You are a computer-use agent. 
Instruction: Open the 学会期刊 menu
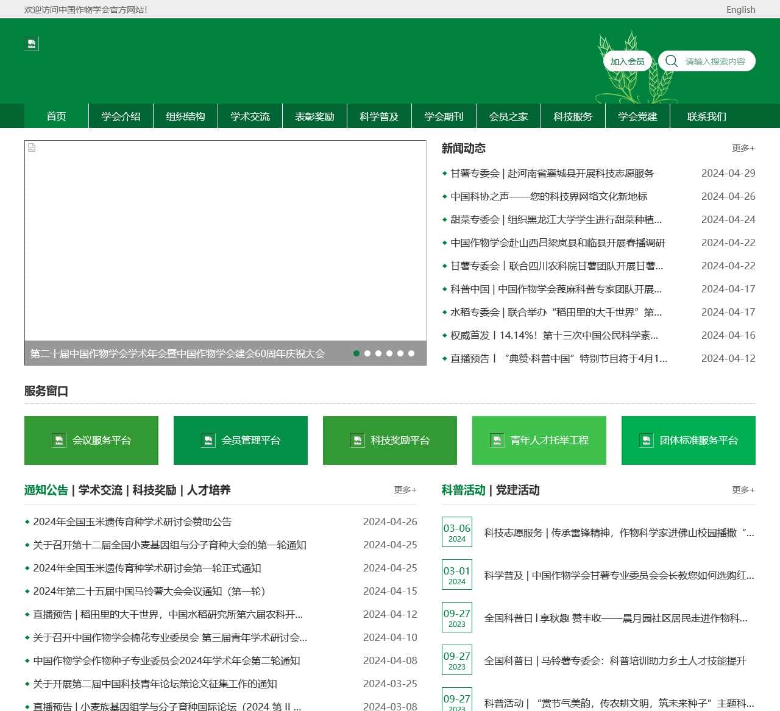444,116
